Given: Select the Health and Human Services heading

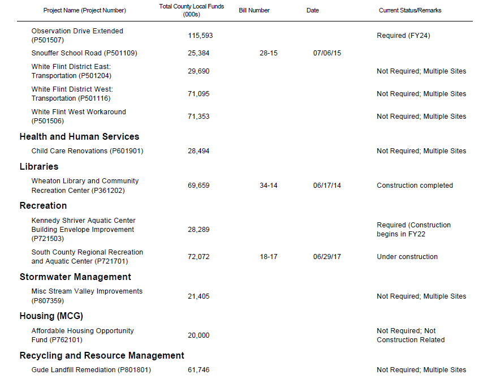Looking at the screenshot, I should click(79, 136).
